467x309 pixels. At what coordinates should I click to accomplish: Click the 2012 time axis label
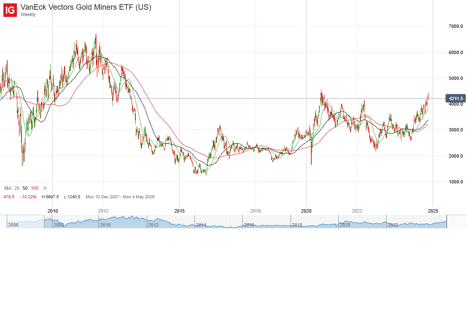click(103, 211)
